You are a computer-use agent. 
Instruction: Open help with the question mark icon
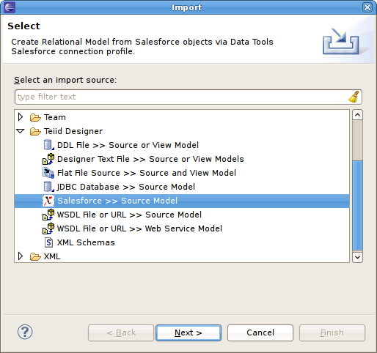pos(25,332)
